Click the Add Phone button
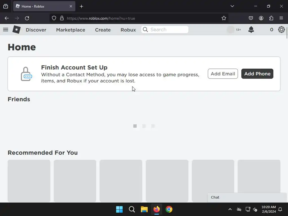The width and height of the screenshot is (288, 216). click(257, 74)
